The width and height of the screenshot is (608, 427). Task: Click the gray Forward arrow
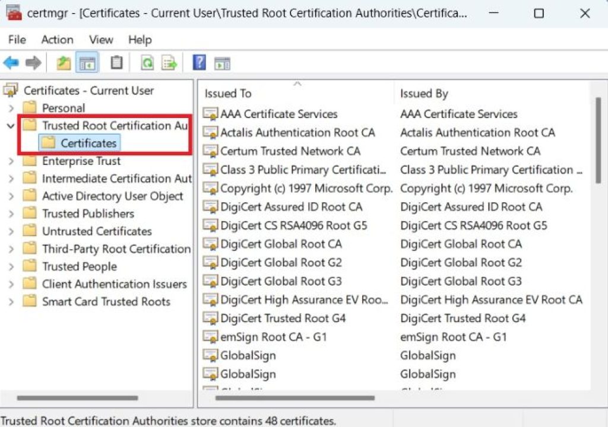[x=33, y=62]
